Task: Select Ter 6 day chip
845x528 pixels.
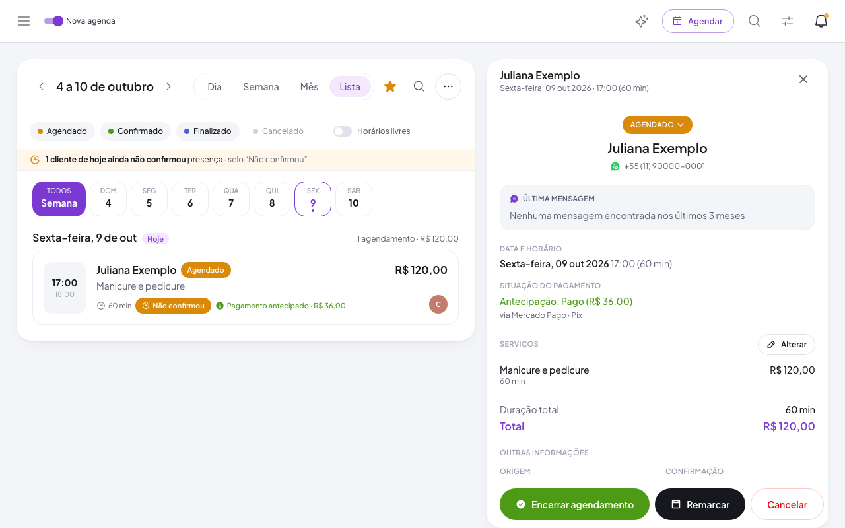Action: 190,199
